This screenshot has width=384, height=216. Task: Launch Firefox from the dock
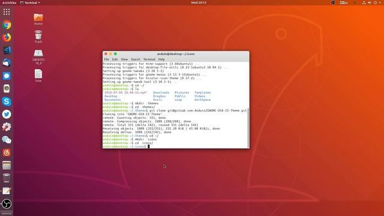(x=7, y=37)
